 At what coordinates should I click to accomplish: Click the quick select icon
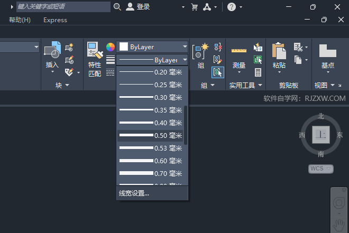(258, 47)
